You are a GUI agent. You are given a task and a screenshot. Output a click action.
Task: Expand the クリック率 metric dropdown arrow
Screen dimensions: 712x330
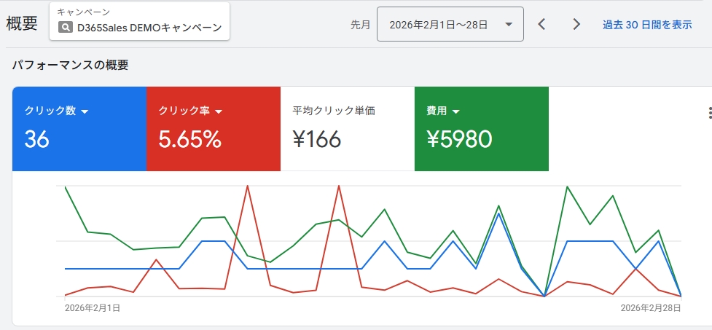(x=219, y=111)
